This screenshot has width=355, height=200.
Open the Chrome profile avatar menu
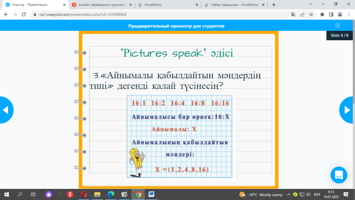340,14
